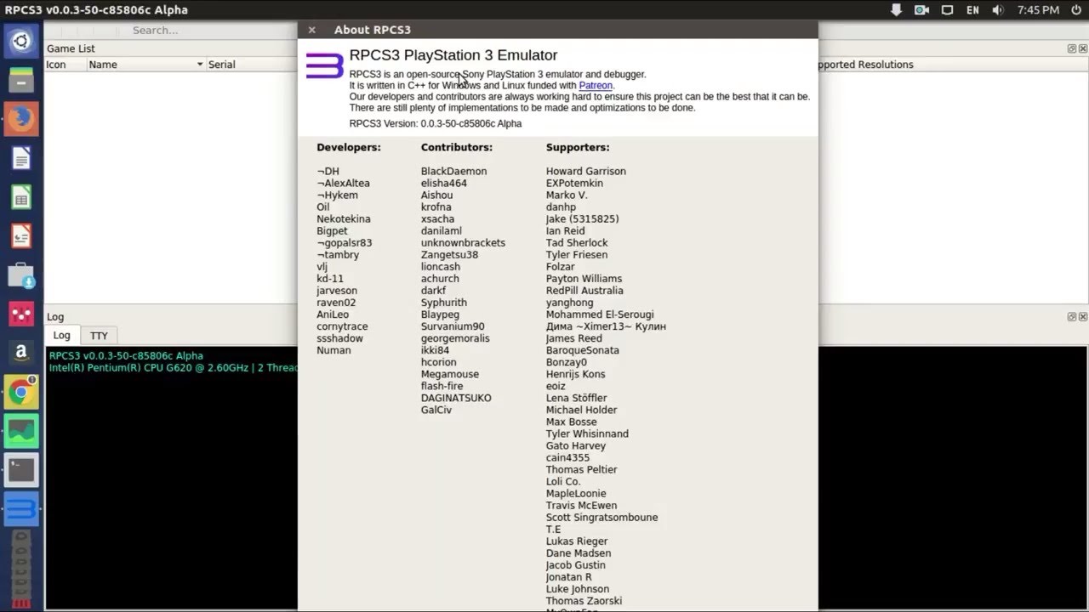1089x612 pixels.
Task: Select supporter name Scott Singratsomboune
Action: [x=602, y=518]
